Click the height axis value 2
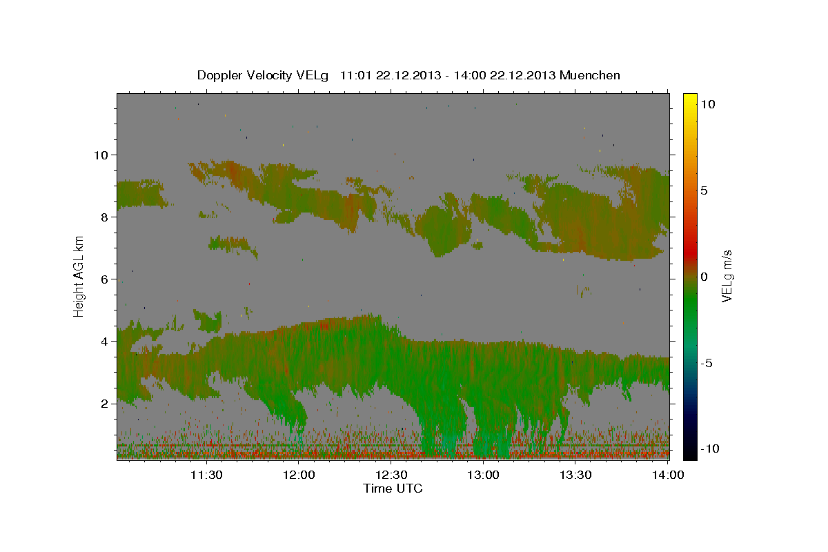The height and width of the screenshot is (552, 828). (x=103, y=404)
